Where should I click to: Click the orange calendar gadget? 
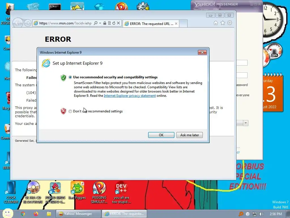click(x=273, y=93)
